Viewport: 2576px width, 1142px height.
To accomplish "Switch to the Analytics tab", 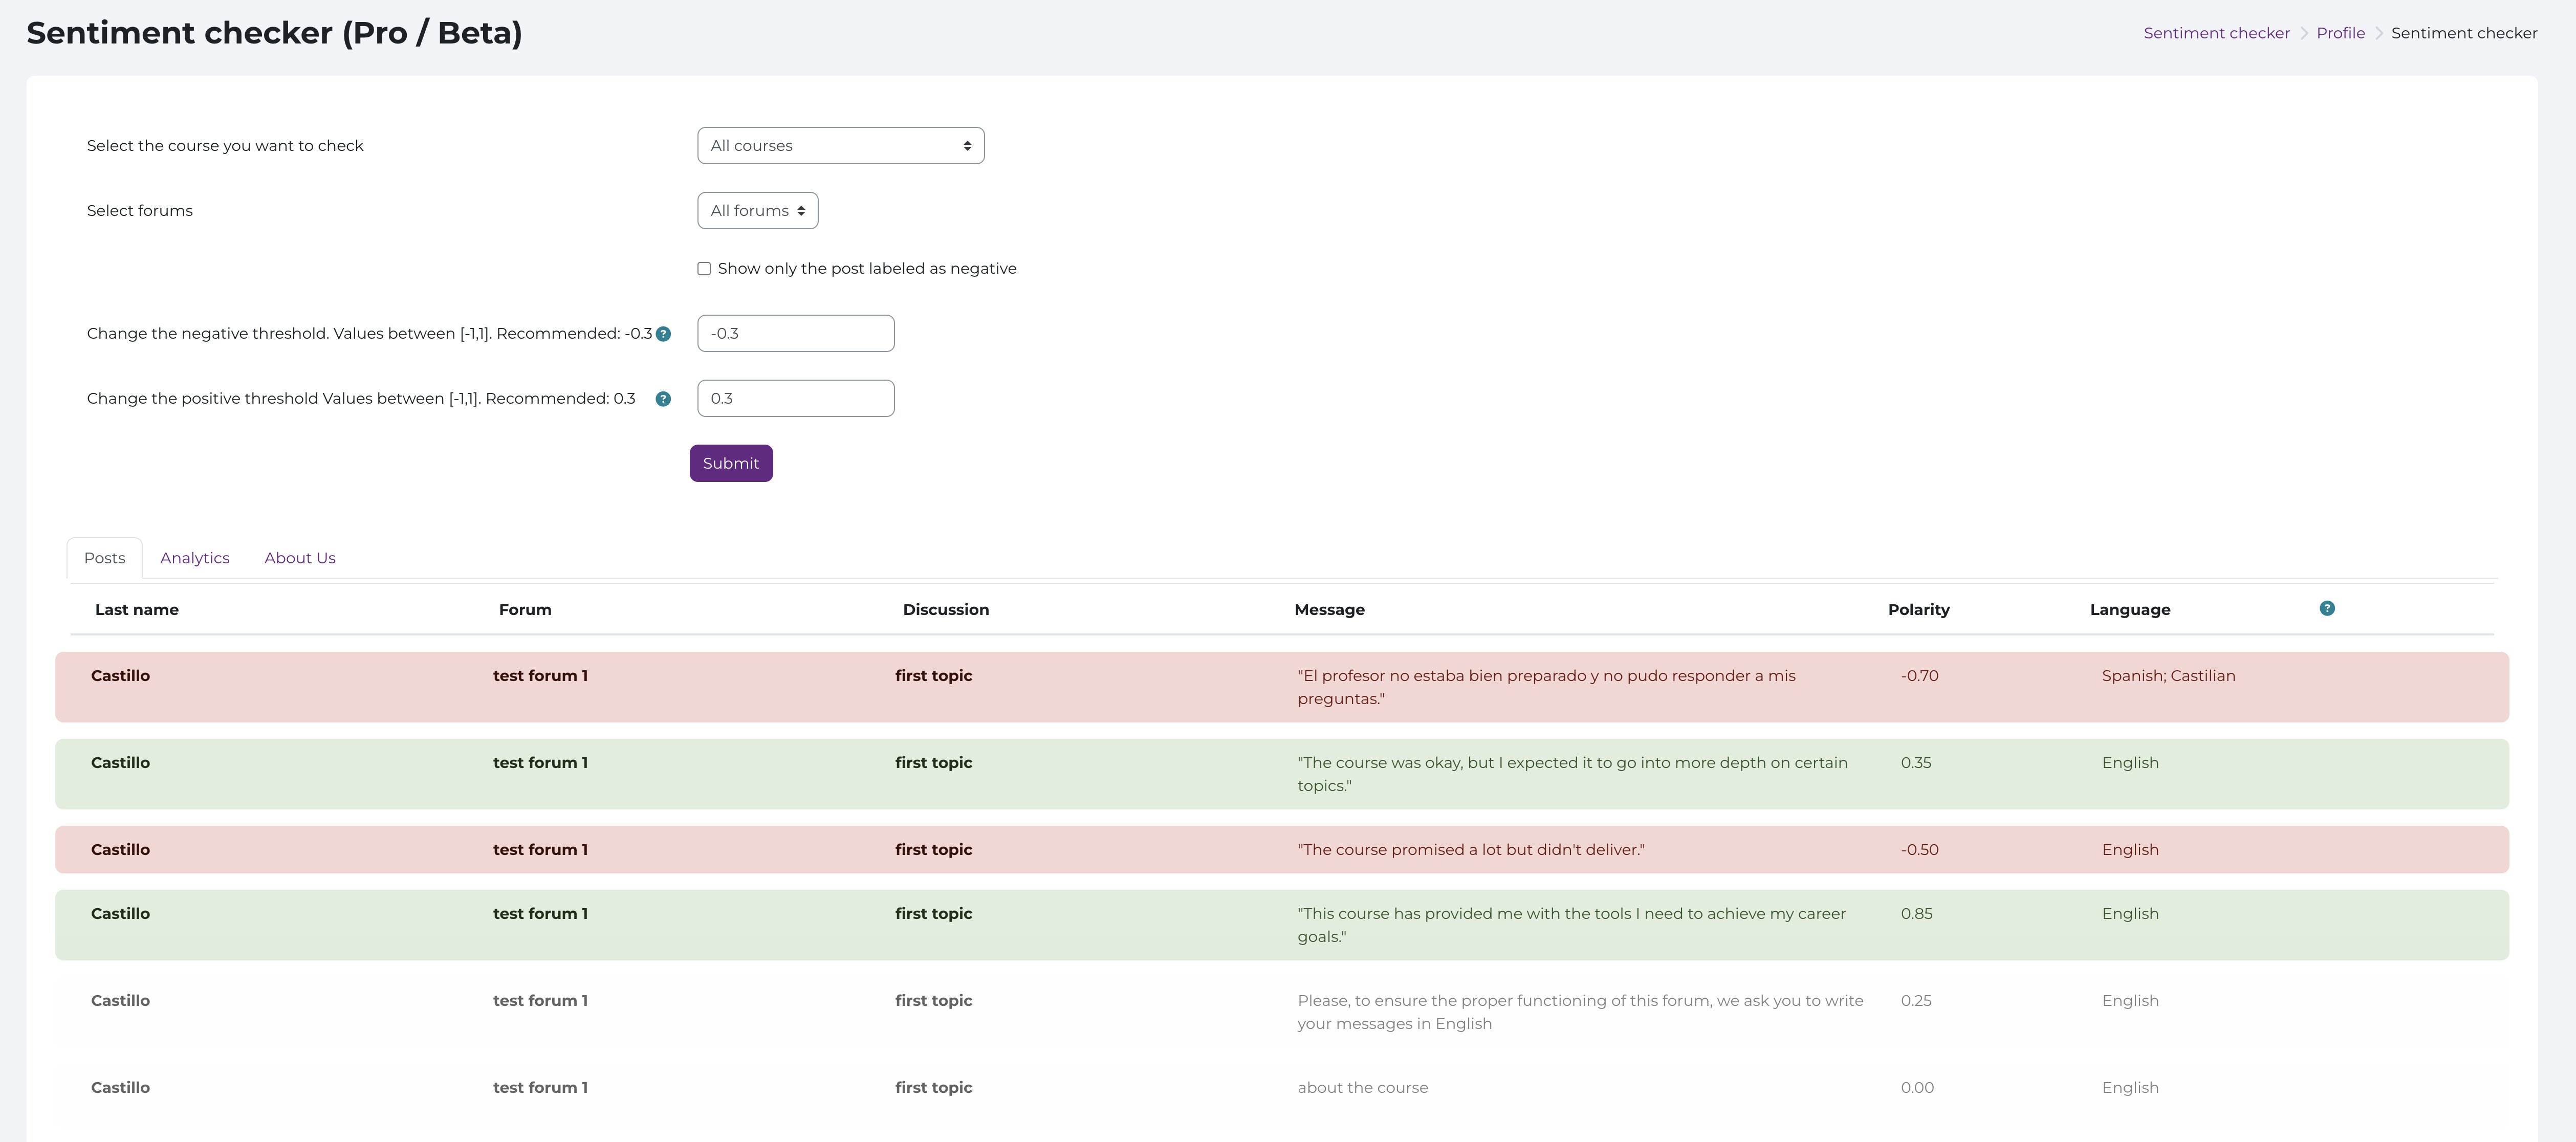I will click(195, 558).
